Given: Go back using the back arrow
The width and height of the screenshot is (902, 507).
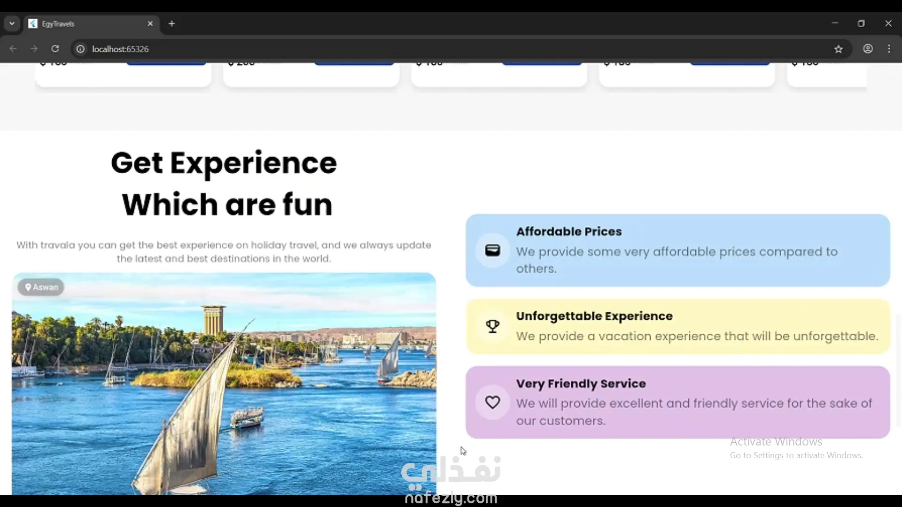Looking at the screenshot, I should (13, 49).
